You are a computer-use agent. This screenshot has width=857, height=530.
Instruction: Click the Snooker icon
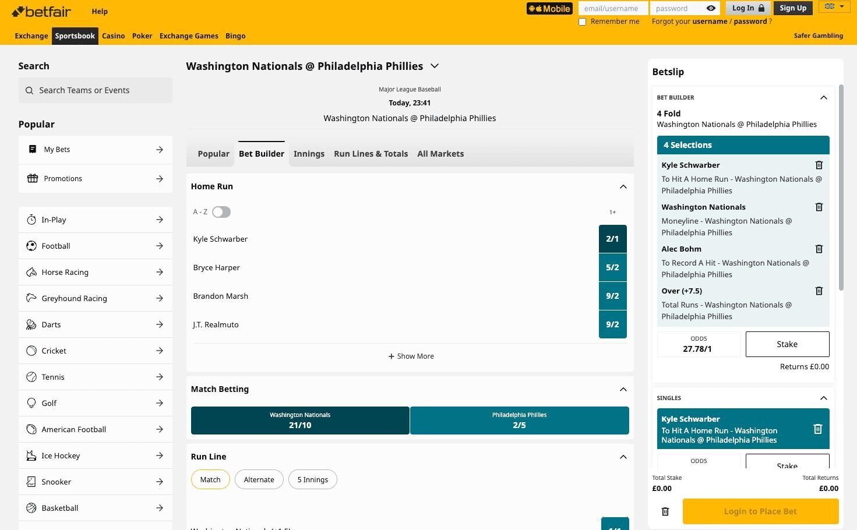pyautogui.click(x=31, y=482)
